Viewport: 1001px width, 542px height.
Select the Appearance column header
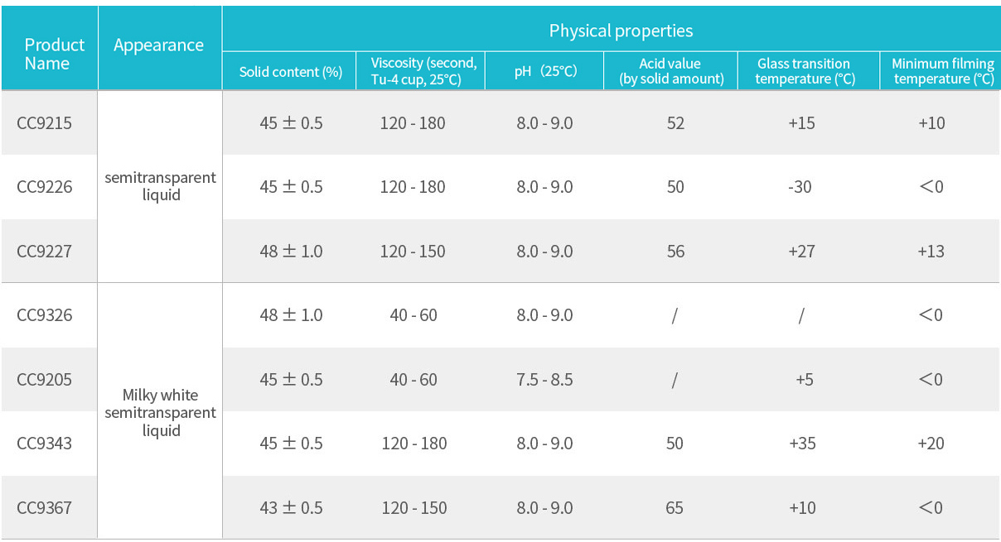[x=158, y=46]
